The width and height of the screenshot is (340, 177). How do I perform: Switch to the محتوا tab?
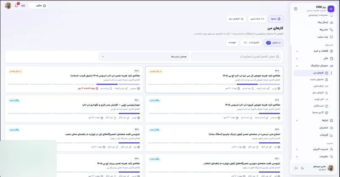275,19
